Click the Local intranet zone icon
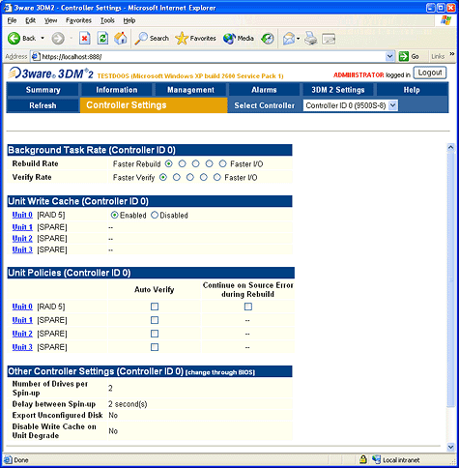The image size is (459, 468). (376, 459)
